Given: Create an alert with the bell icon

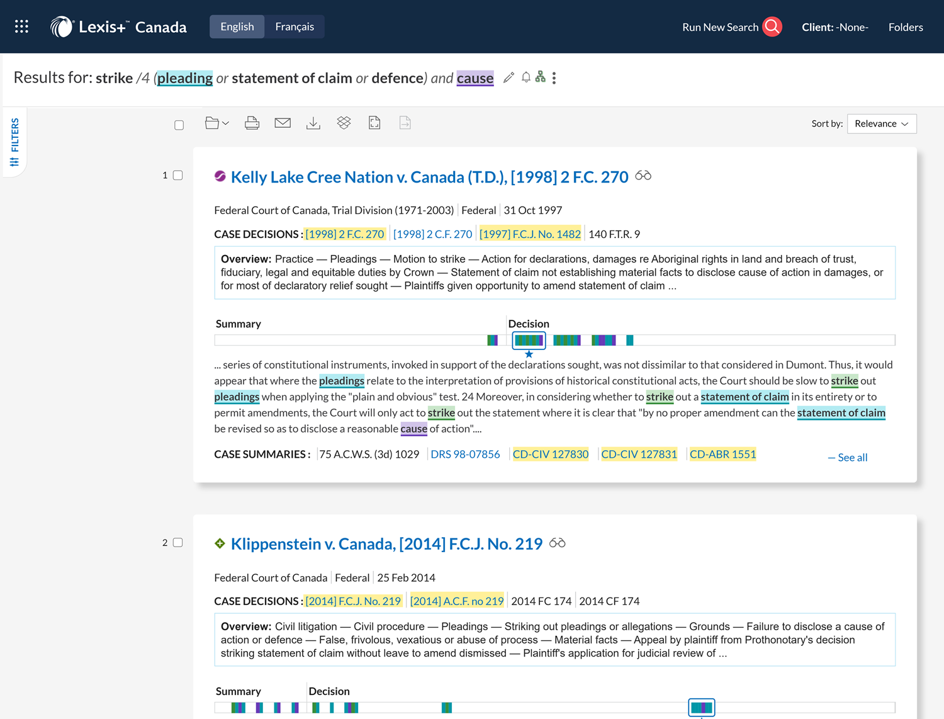Looking at the screenshot, I should coord(525,77).
